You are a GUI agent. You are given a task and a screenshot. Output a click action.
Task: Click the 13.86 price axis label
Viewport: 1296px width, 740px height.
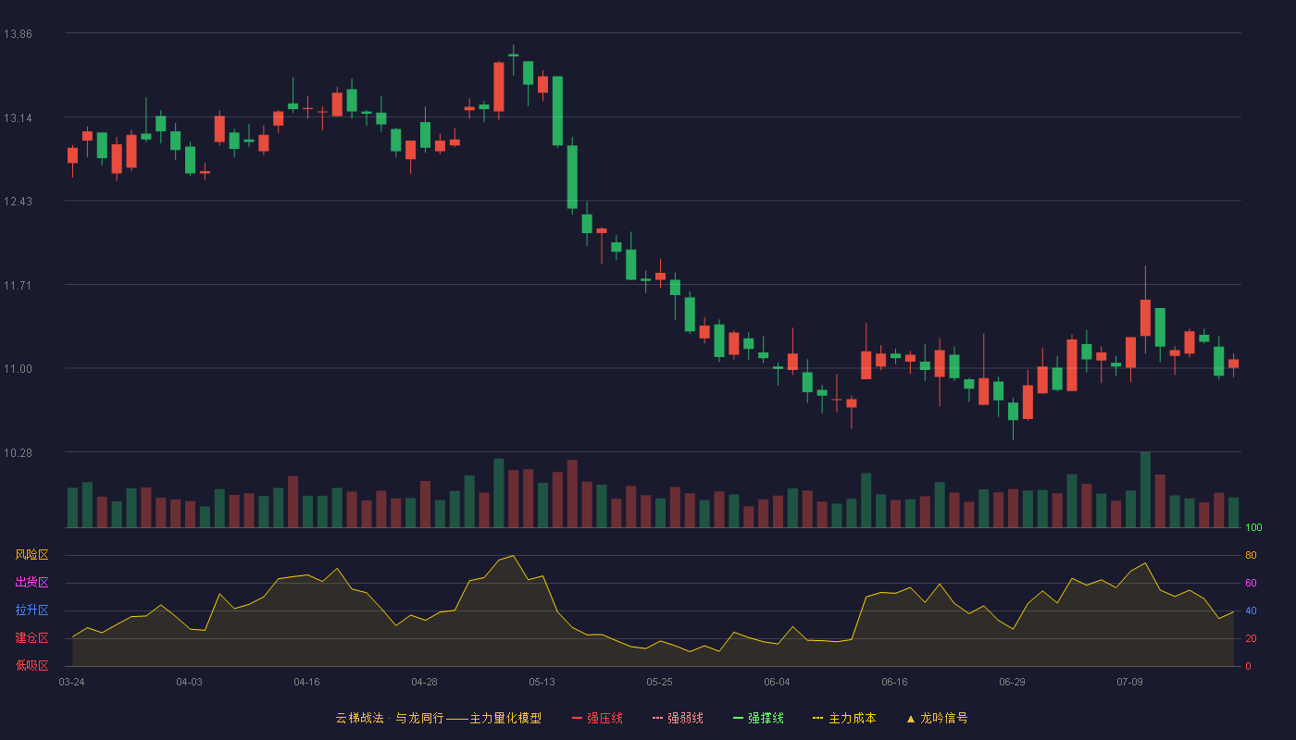[18, 34]
